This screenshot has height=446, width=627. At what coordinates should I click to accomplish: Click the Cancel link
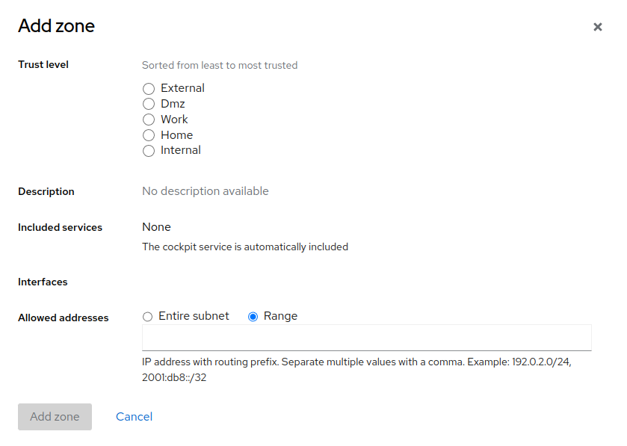[x=134, y=417]
